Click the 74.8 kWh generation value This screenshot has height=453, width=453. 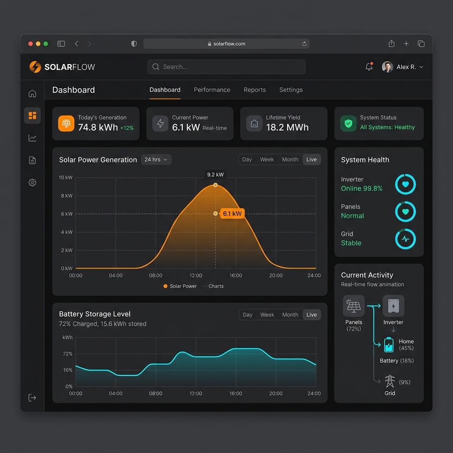tap(98, 127)
